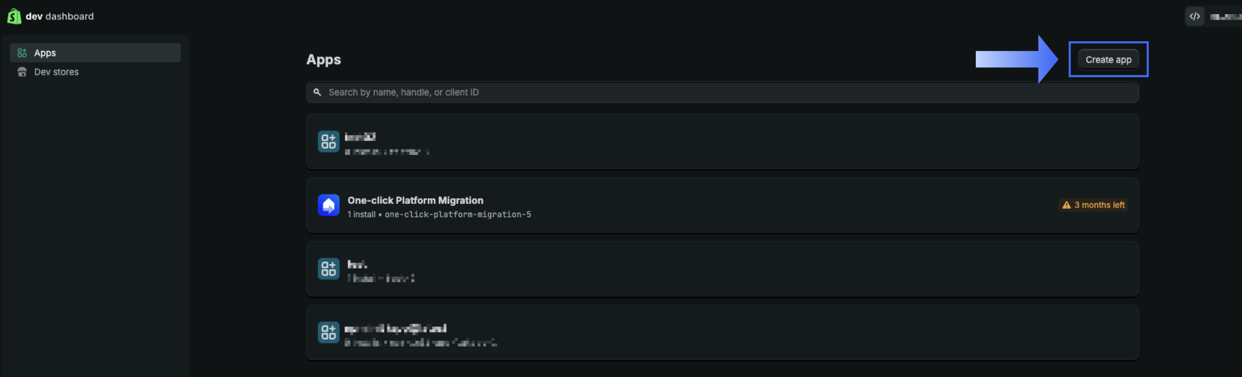Select the 3 months left badge
Screen dimensions: 1242x377
click(1092, 205)
